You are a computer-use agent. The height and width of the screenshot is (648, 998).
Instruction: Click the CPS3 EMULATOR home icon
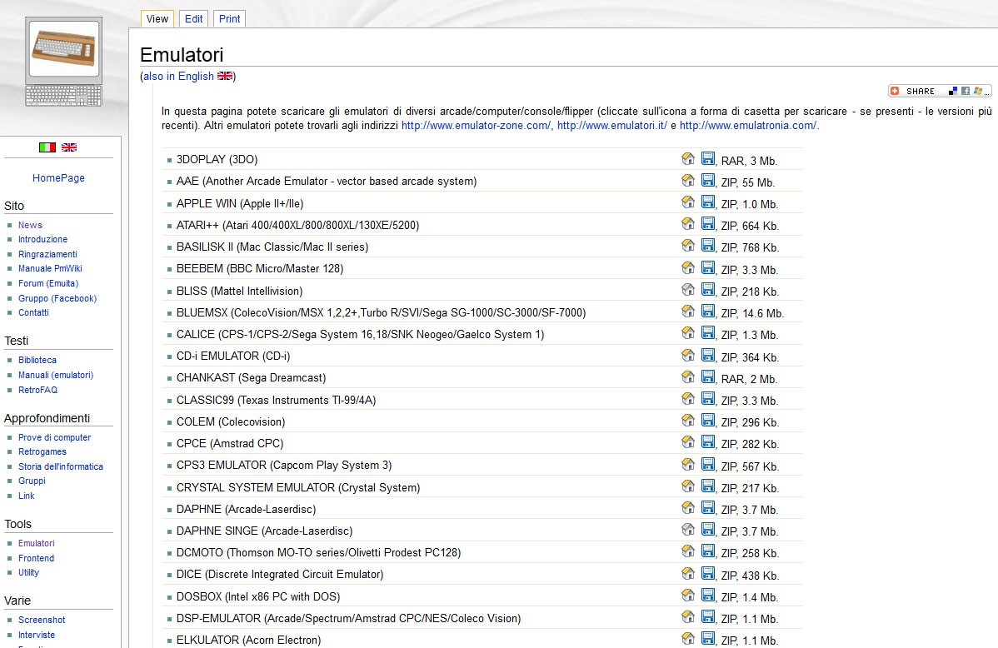click(x=688, y=463)
